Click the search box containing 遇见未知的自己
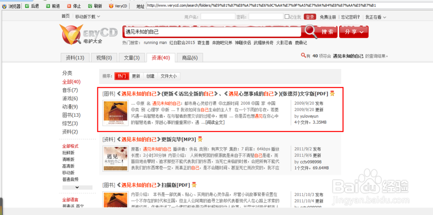 [x=212, y=32]
